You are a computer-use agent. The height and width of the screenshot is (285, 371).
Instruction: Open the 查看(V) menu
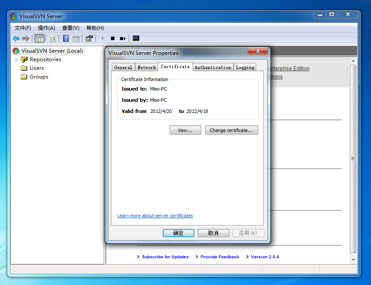coord(70,28)
